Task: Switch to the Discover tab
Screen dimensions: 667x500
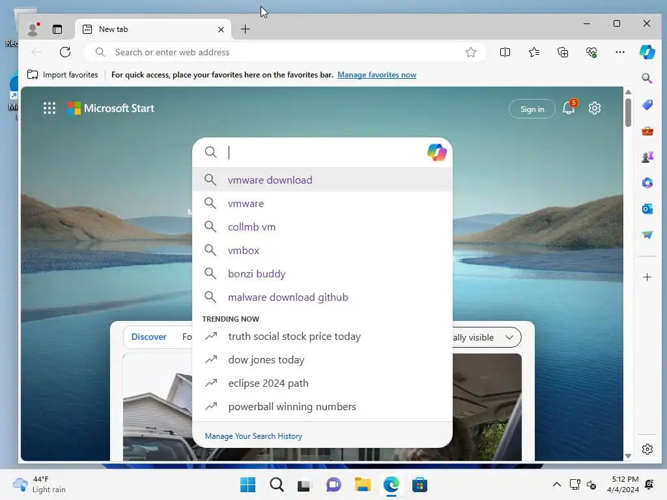Action: pyautogui.click(x=149, y=337)
